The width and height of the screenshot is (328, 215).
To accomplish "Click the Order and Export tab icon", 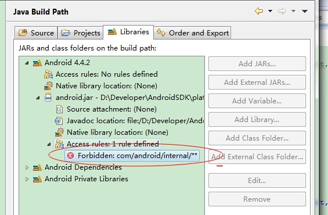I will click(x=161, y=33).
